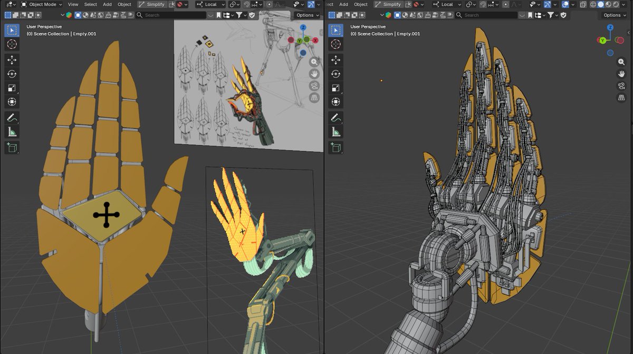
Task: Toggle Show Overlays button in right viewport header
Action: pos(565,4)
